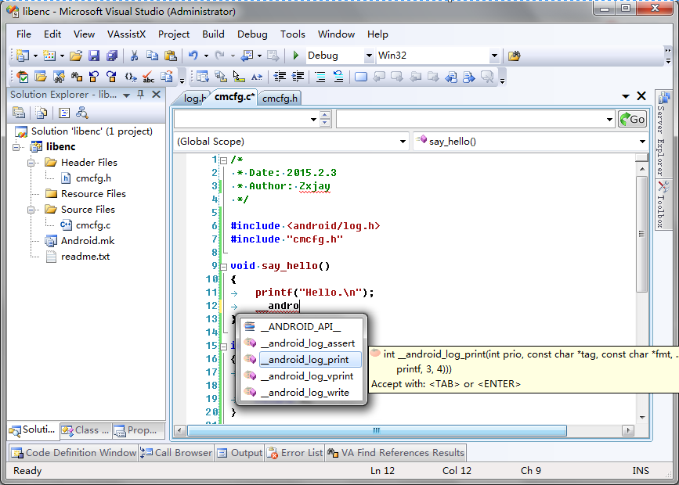Image resolution: width=679 pixels, height=485 pixels.
Task: Open the Undo history dropdown arrow
Action: pyautogui.click(x=206, y=56)
